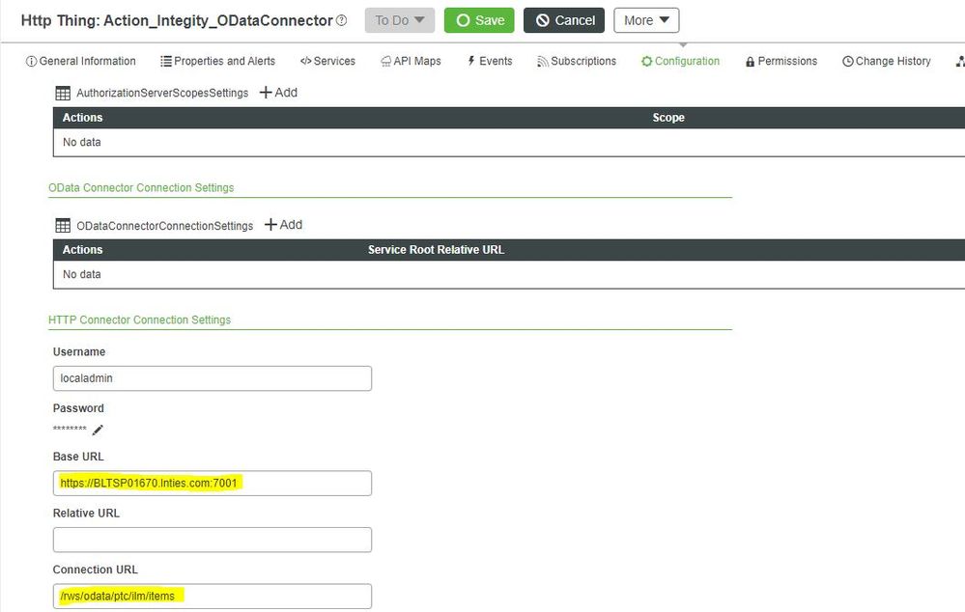Go to the Services tab
This screenshot has height=612, width=965.
click(327, 61)
